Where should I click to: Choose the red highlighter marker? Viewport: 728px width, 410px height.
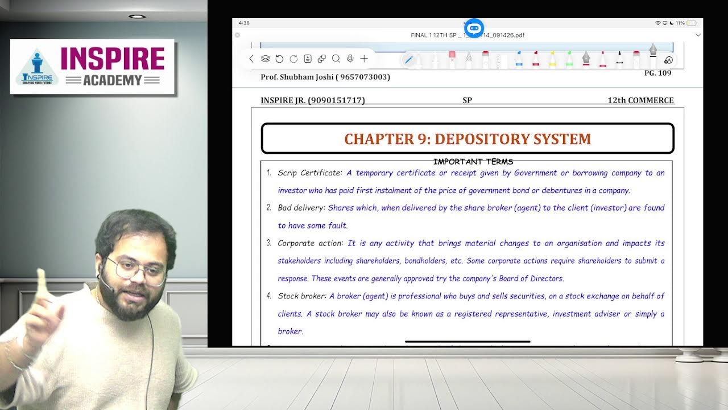(536, 59)
